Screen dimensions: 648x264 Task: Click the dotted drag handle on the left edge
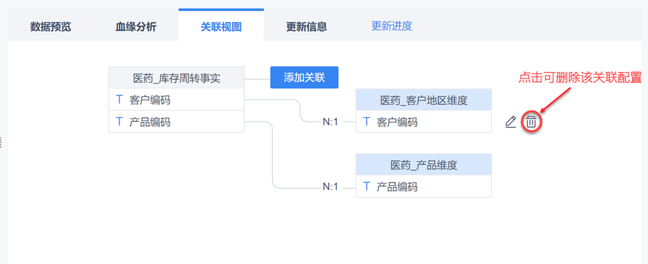point(1,142)
